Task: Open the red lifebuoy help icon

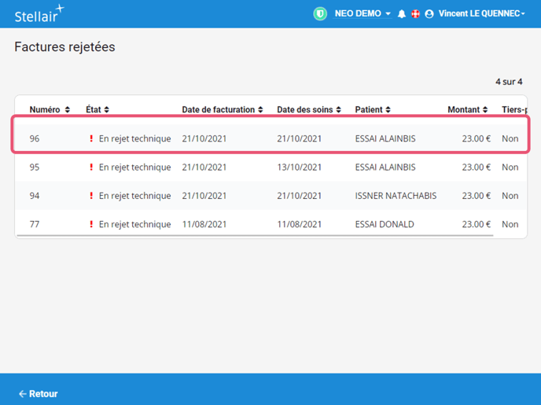Action: pyautogui.click(x=415, y=14)
